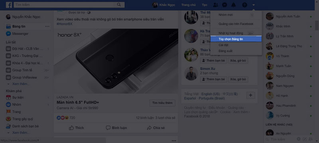The image size is (319, 143).
Task: Click in the Tìm kiếm search field
Action: tap(64, 5)
